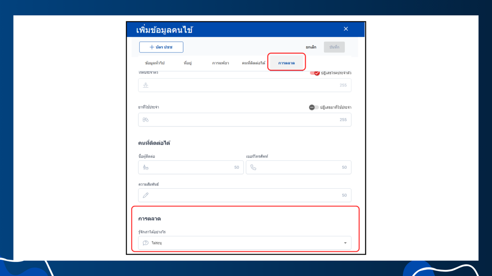Go to the การแพ้ยา tab

221,63
